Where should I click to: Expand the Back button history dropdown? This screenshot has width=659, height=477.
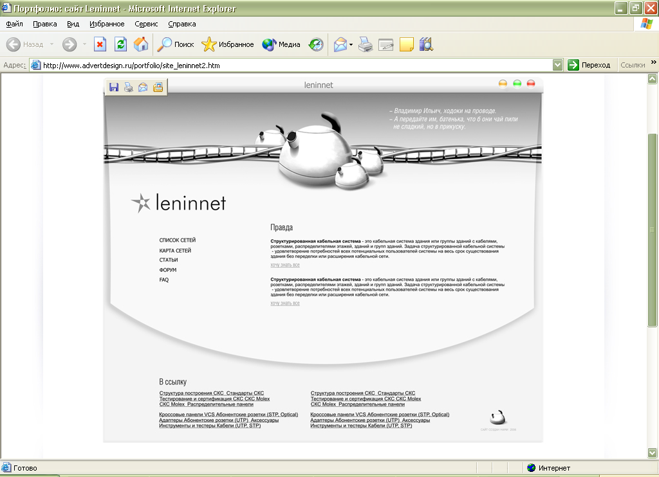[51, 44]
